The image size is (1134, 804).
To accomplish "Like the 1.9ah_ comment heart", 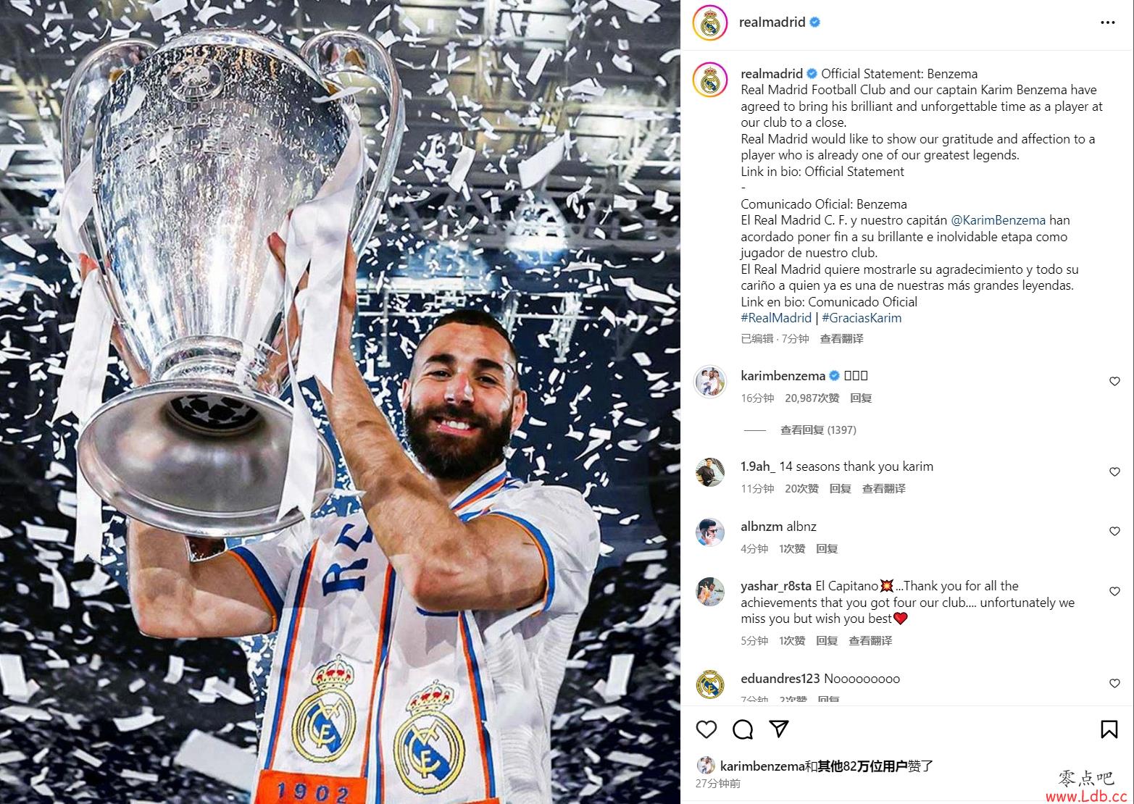I will (1114, 472).
